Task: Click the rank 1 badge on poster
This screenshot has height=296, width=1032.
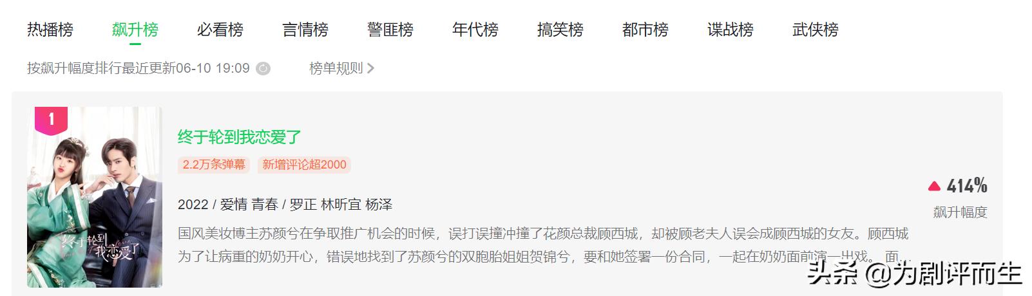Action: click(x=52, y=120)
